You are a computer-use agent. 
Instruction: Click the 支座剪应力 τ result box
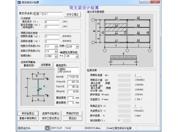[x=124, y=111]
